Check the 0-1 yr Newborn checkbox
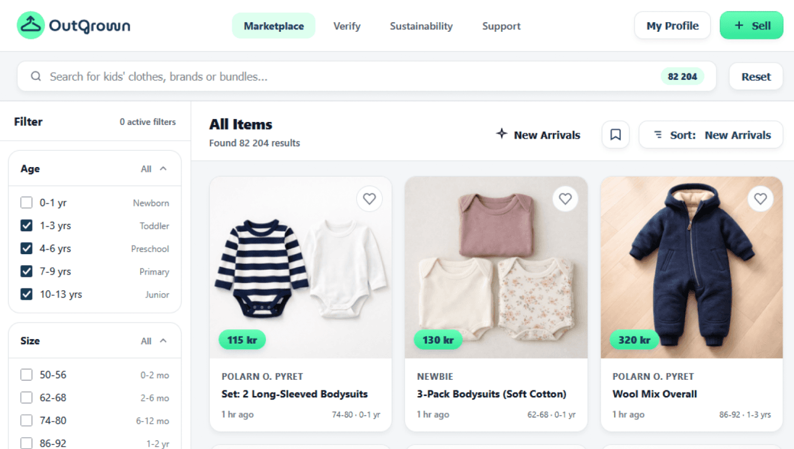Screen dimensions: 794x449 tap(26, 203)
